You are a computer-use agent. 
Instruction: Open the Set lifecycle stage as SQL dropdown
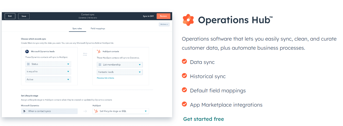[x=121, y=111]
